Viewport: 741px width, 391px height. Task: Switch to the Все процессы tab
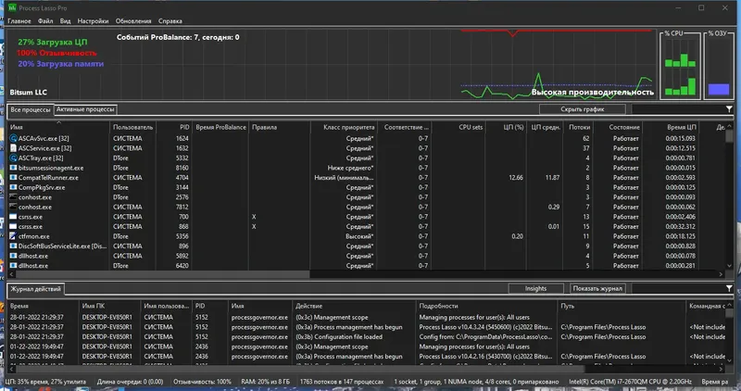[x=31, y=109]
